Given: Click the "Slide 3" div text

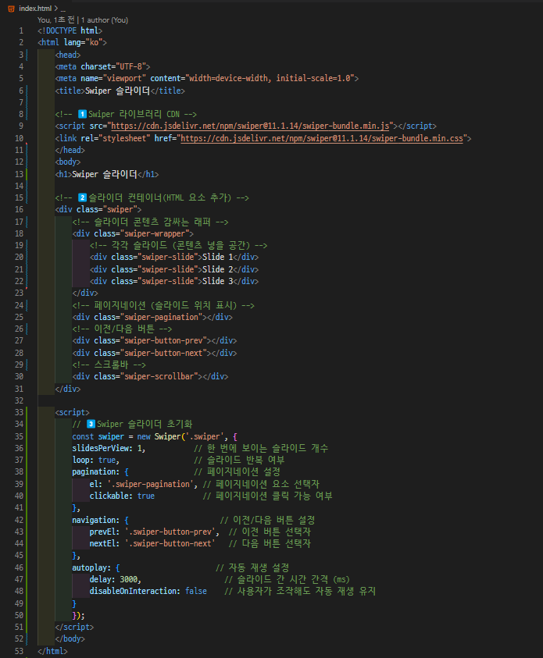Looking at the screenshot, I should pos(217,281).
